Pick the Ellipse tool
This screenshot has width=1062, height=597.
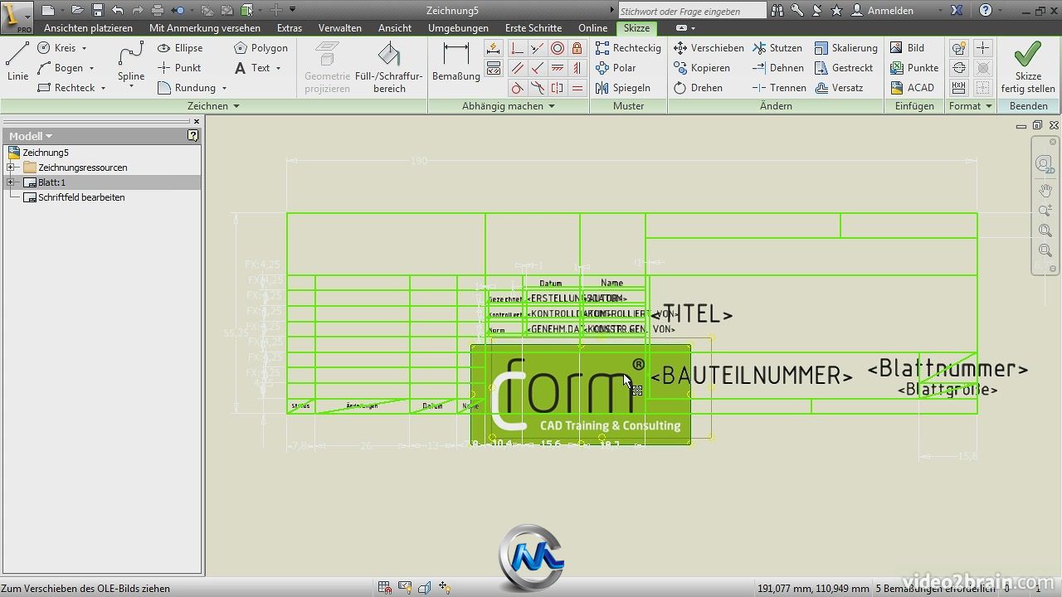coord(180,48)
